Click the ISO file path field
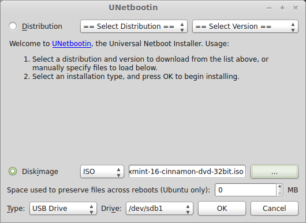This screenshot has width=306, height=223. pyautogui.click(x=187, y=172)
